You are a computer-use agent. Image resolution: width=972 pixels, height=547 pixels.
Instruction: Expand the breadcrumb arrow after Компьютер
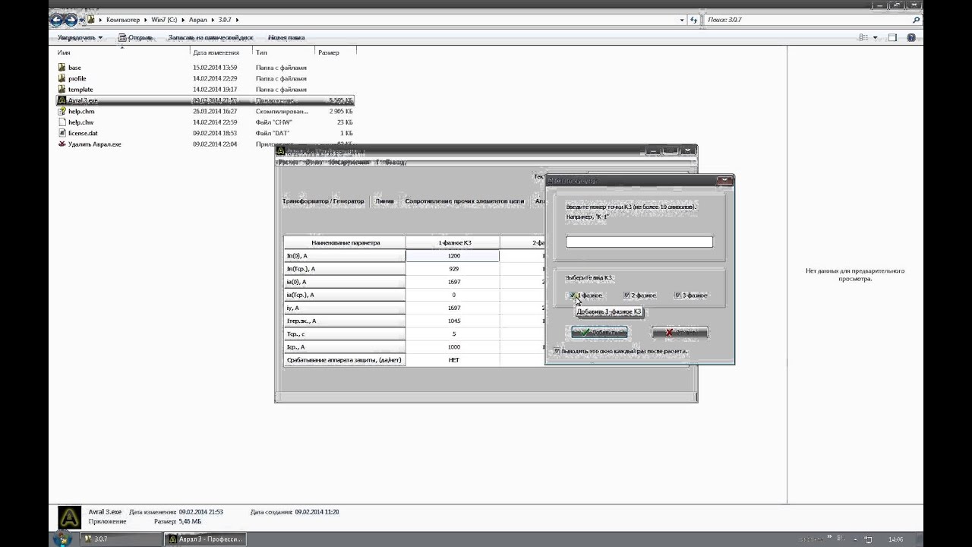click(144, 20)
